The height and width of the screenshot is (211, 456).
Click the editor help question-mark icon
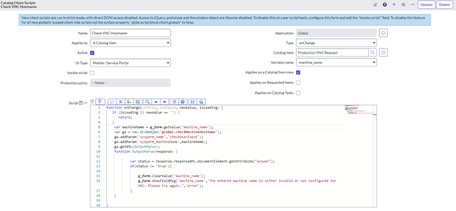click(x=92, y=101)
